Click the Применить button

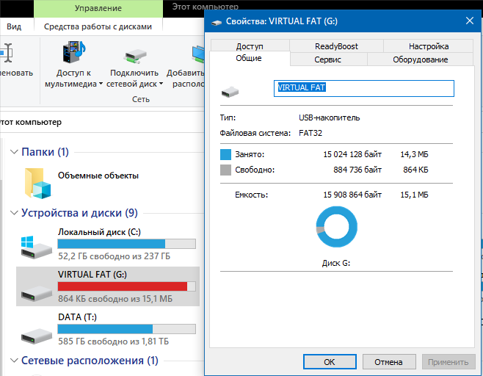coord(448,361)
